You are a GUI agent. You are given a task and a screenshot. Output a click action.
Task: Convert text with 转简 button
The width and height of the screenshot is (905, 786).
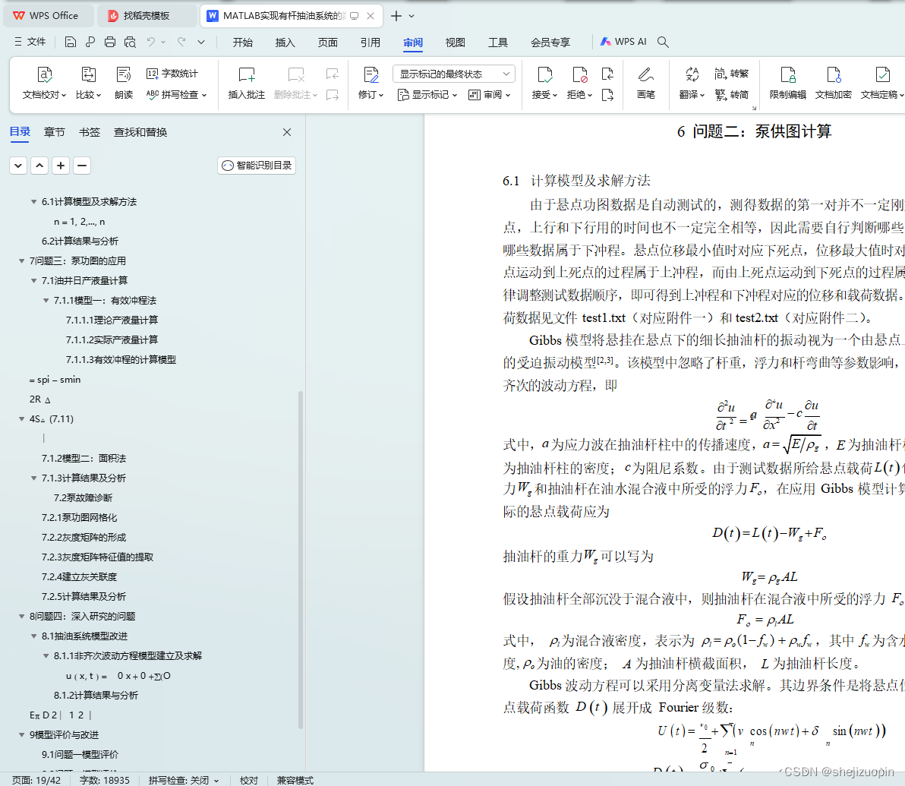[x=731, y=94]
